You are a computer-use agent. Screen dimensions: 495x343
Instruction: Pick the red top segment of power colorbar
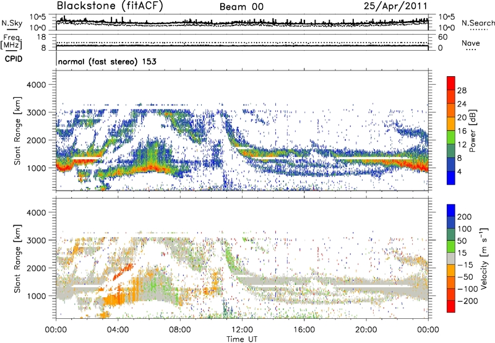[x=451, y=84]
